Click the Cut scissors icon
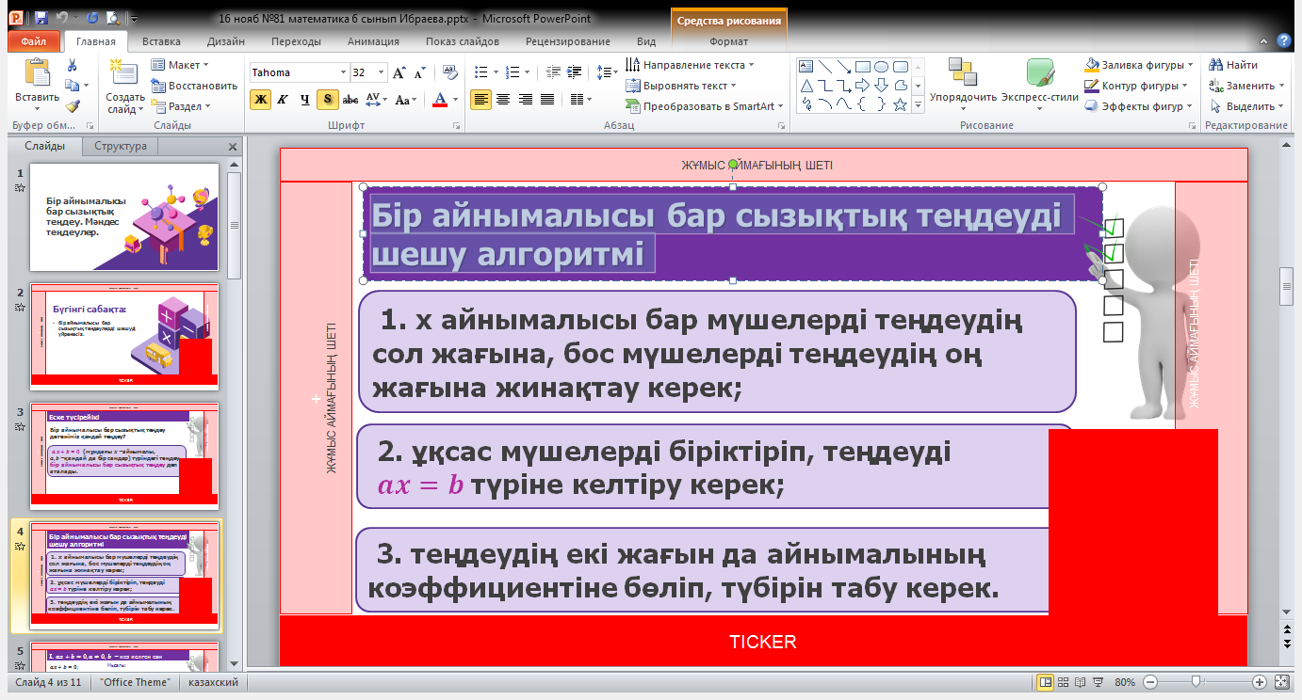This screenshot has width=1302, height=700. pyautogui.click(x=73, y=66)
